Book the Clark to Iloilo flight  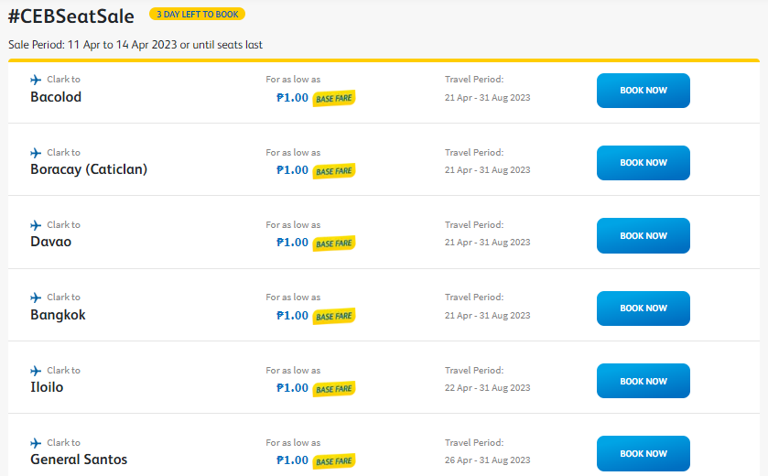tap(644, 381)
